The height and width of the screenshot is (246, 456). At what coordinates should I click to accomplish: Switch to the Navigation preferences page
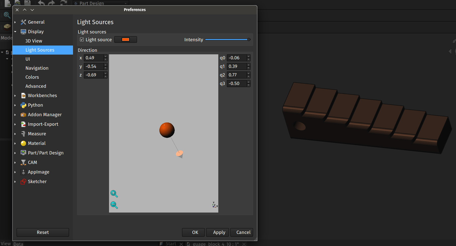[x=37, y=68]
